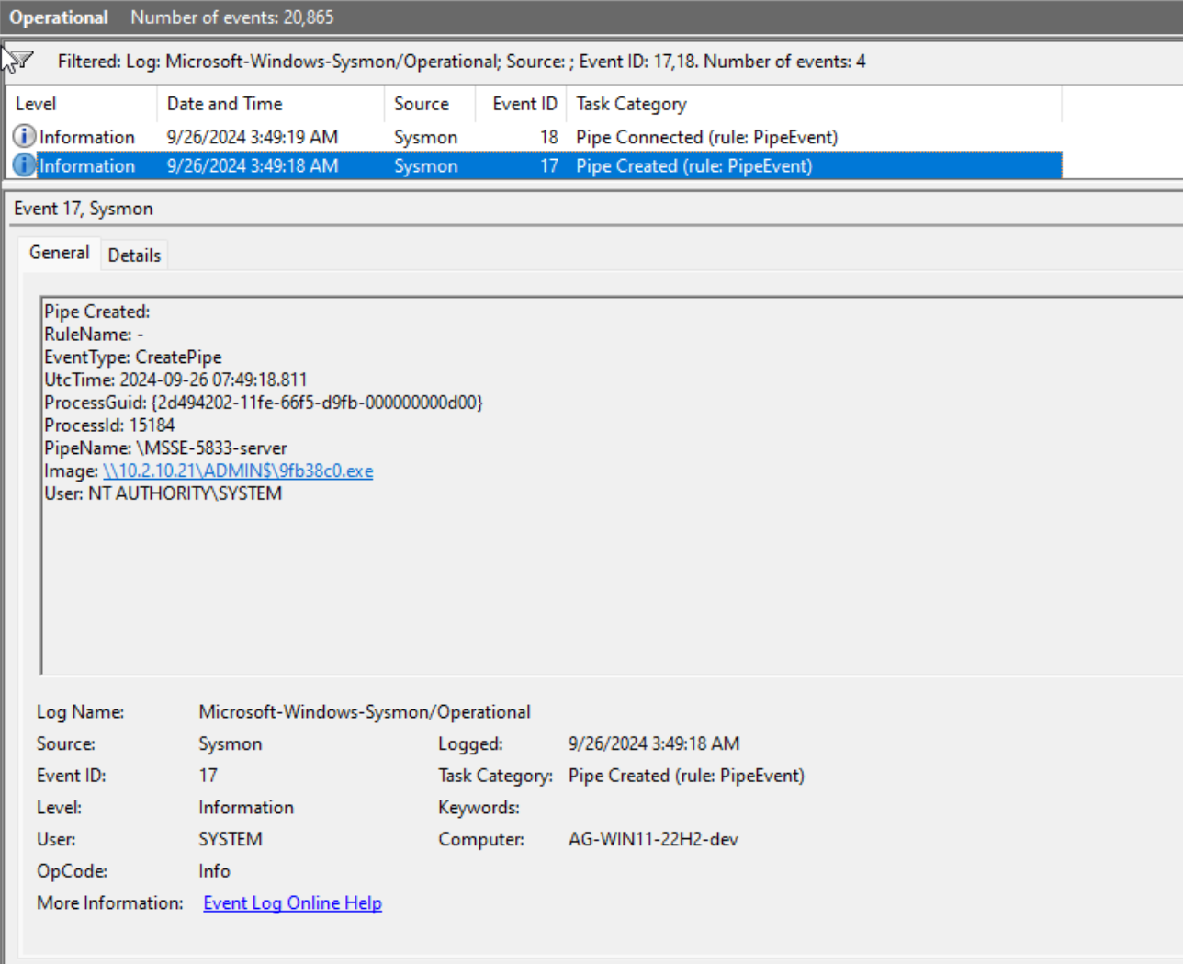1183x964 pixels.
Task: Open Event Log Online Help link
Action: [292, 903]
